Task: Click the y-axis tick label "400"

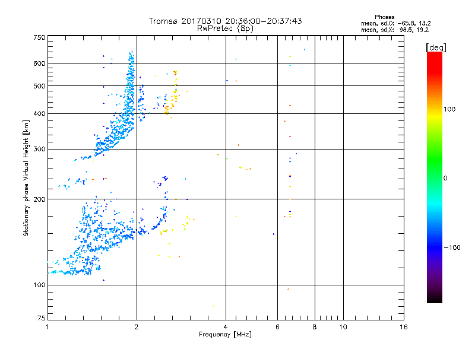Action: click(39, 114)
